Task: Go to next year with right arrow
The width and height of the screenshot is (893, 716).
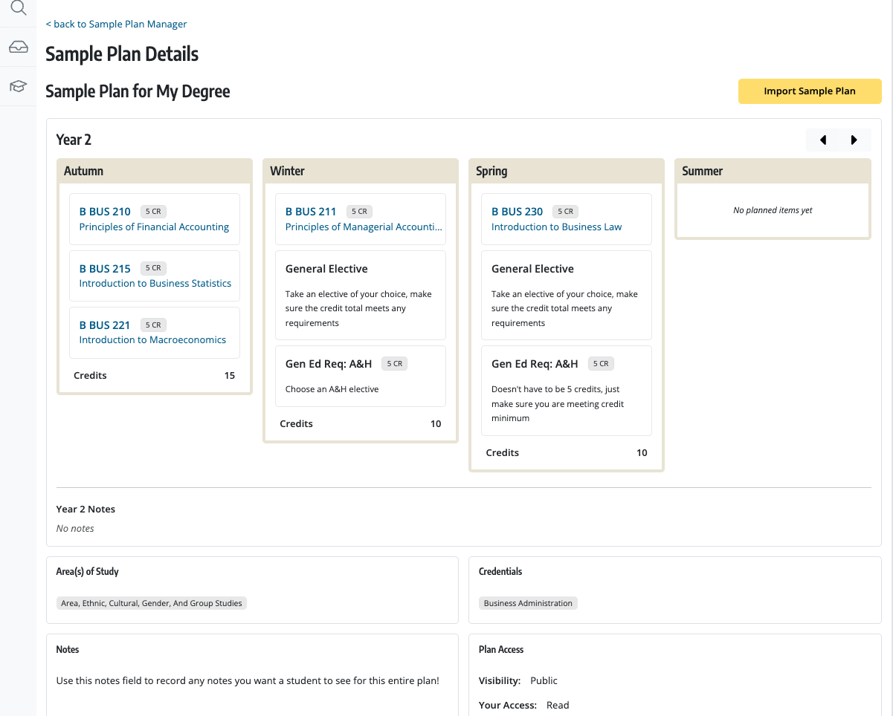Action: 854,140
